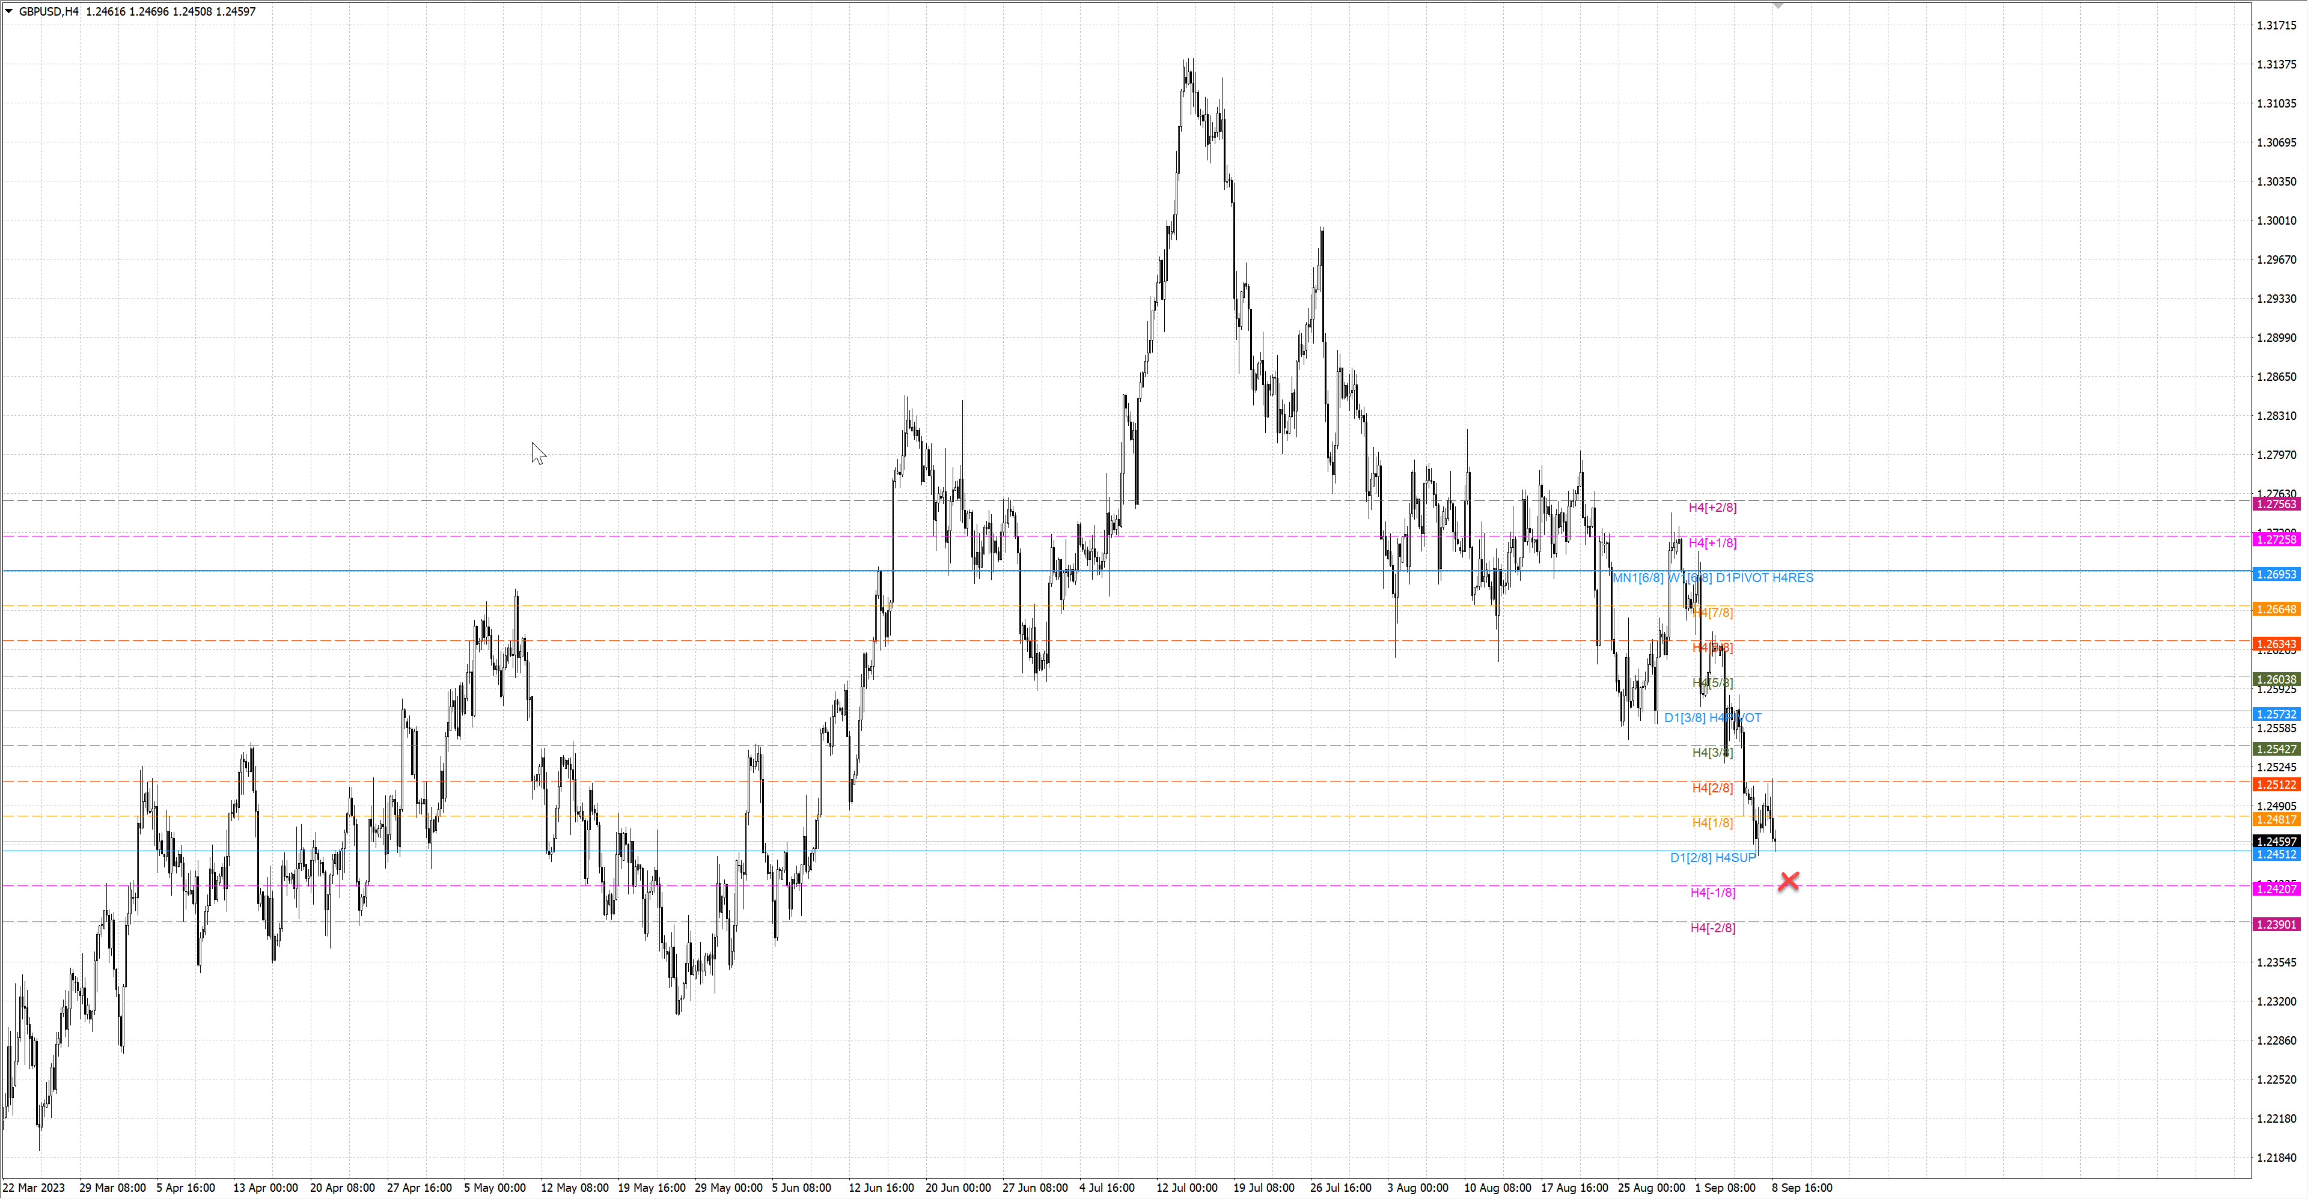Select the H4[+1/8] level label
This screenshot has height=1199, width=2308.
tap(1712, 542)
